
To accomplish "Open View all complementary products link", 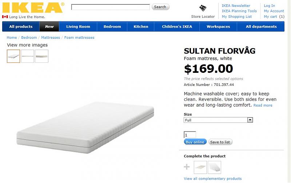I will (213, 179).
